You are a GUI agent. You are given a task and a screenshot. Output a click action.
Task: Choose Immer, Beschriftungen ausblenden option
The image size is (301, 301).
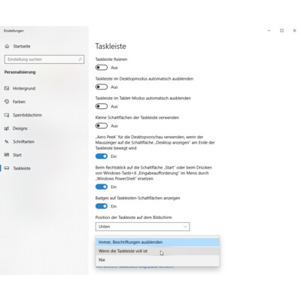pyautogui.click(x=157, y=242)
